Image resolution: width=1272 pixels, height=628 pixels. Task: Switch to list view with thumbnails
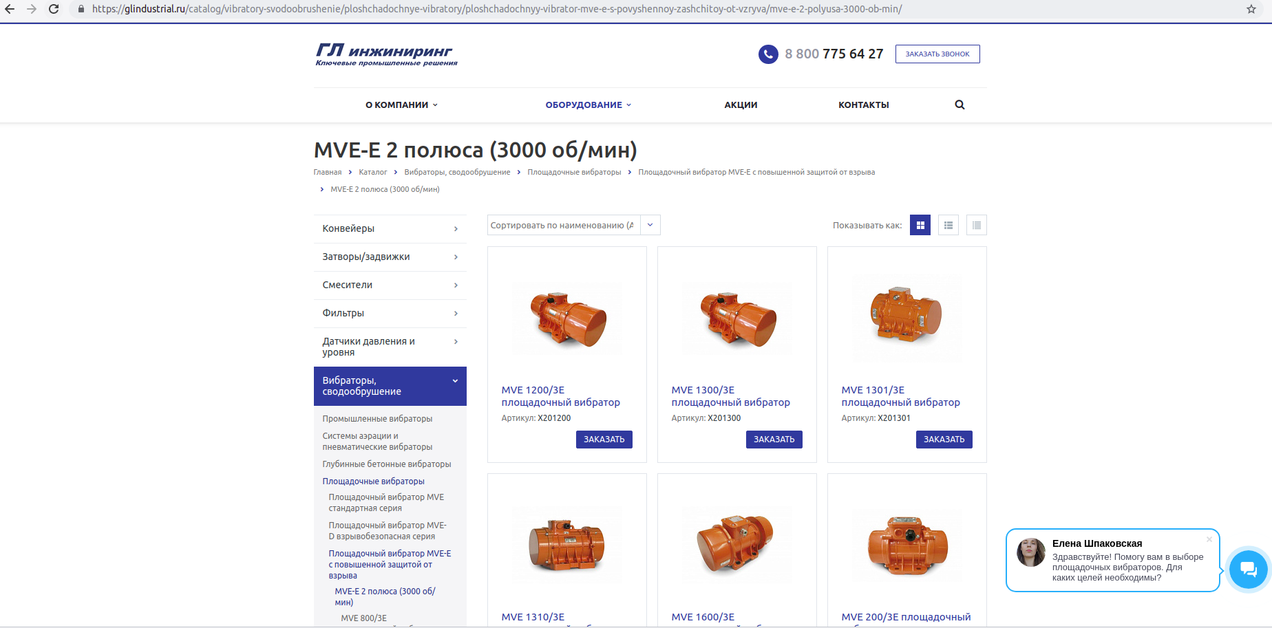(948, 226)
